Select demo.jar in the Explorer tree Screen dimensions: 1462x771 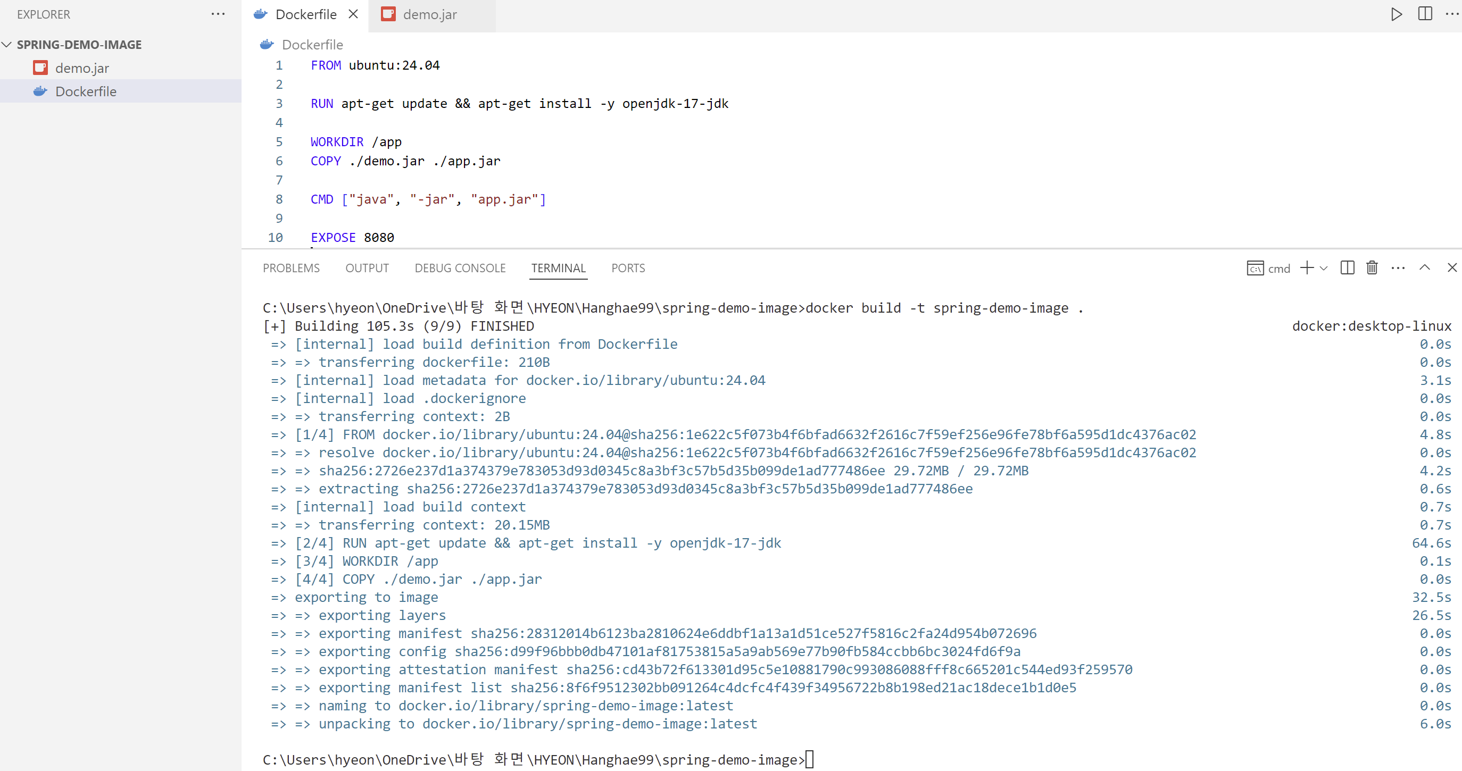pos(82,68)
